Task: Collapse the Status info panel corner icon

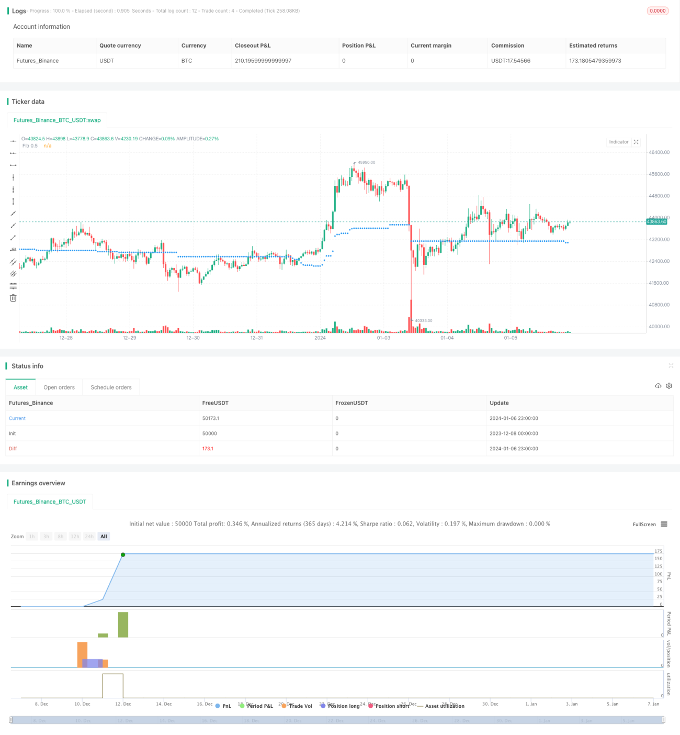Action: pos(671,366)
